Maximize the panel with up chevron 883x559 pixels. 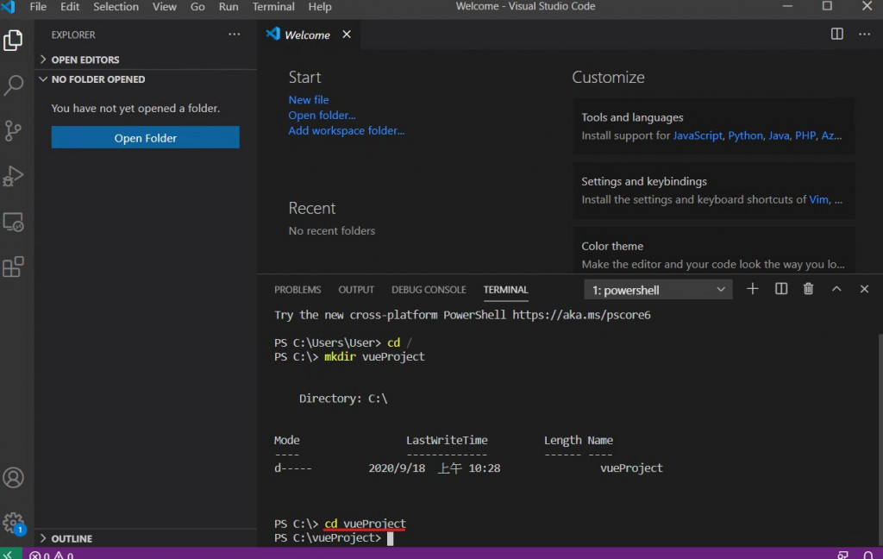pyautogui.click(x=836, y=289)
